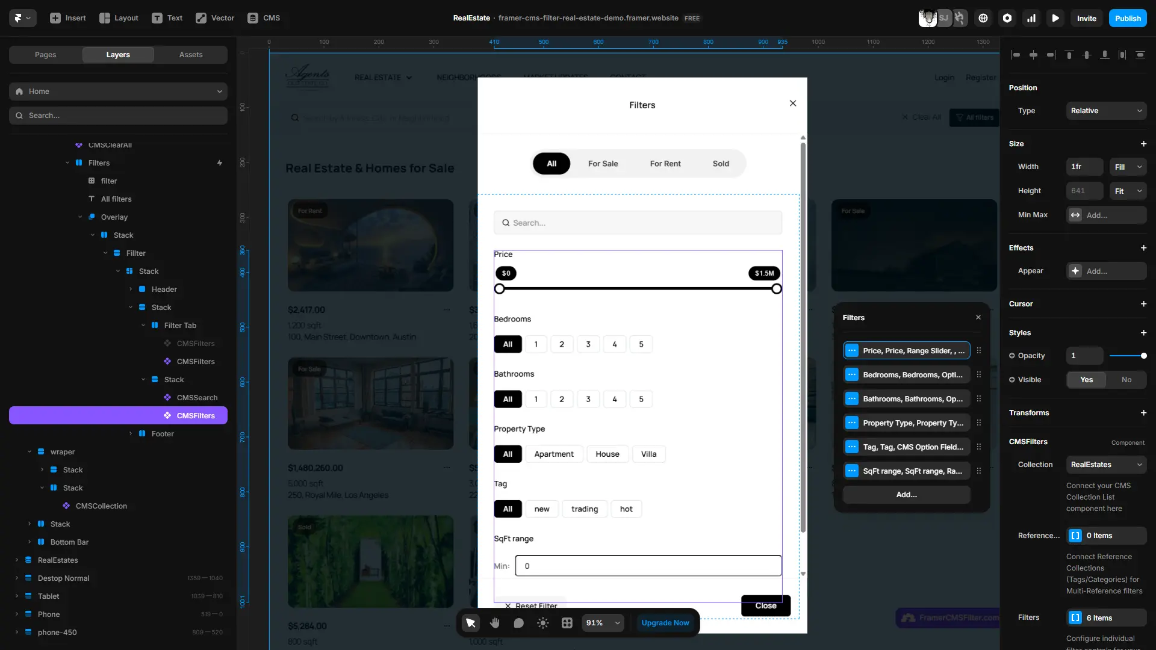Add a Size property with plus
1156x650 pixels.
click(x=1143, y=144)
